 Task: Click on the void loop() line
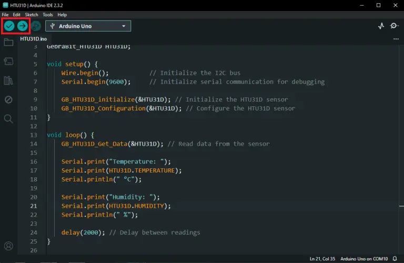(70, 135)
